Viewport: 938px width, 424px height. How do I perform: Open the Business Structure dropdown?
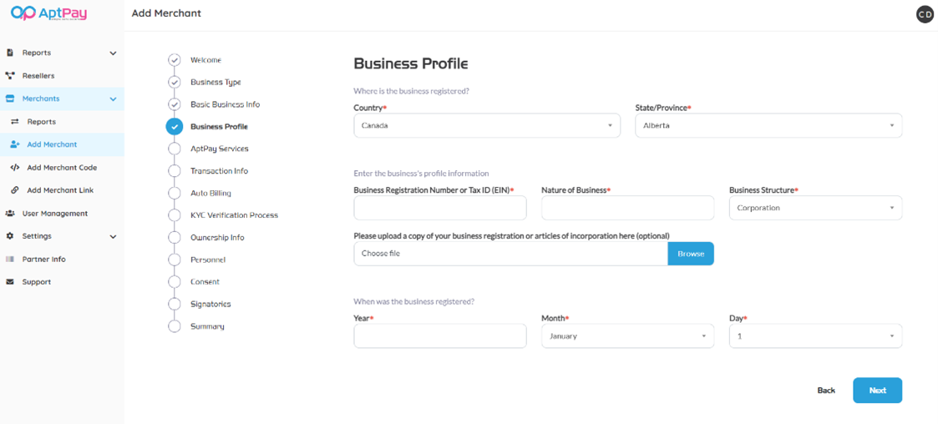pyautogui.click(x=815, y=208)
